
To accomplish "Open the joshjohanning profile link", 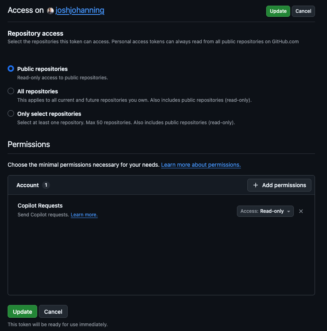I will (x=80, y=11).
